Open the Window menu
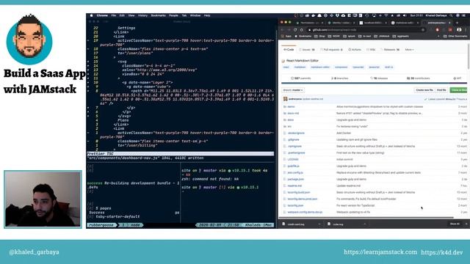The width and height of the screenshot is (470, 264). tap(195, 15)
